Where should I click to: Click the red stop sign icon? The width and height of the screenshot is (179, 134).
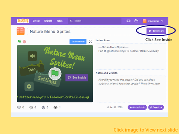pyautogui.click(x=24, y=42)
